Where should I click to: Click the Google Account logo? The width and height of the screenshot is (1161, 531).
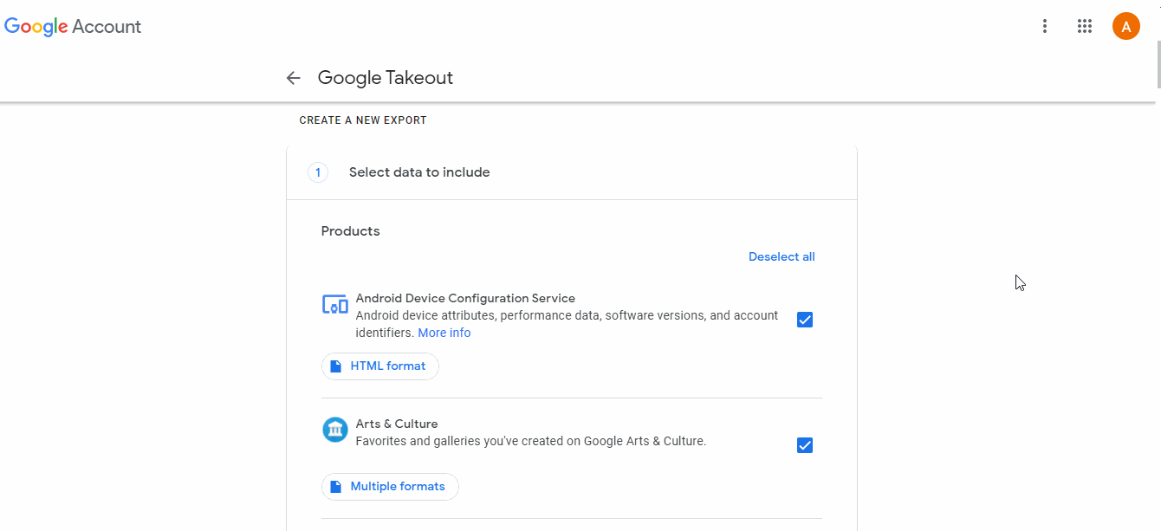click(x=73, y=27)
